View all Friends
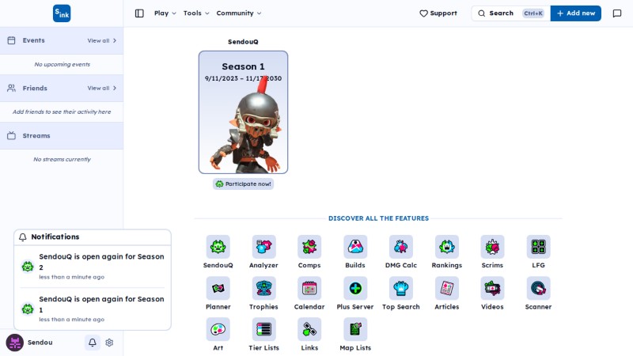This screenshot has height=356, width=633. 102,88
